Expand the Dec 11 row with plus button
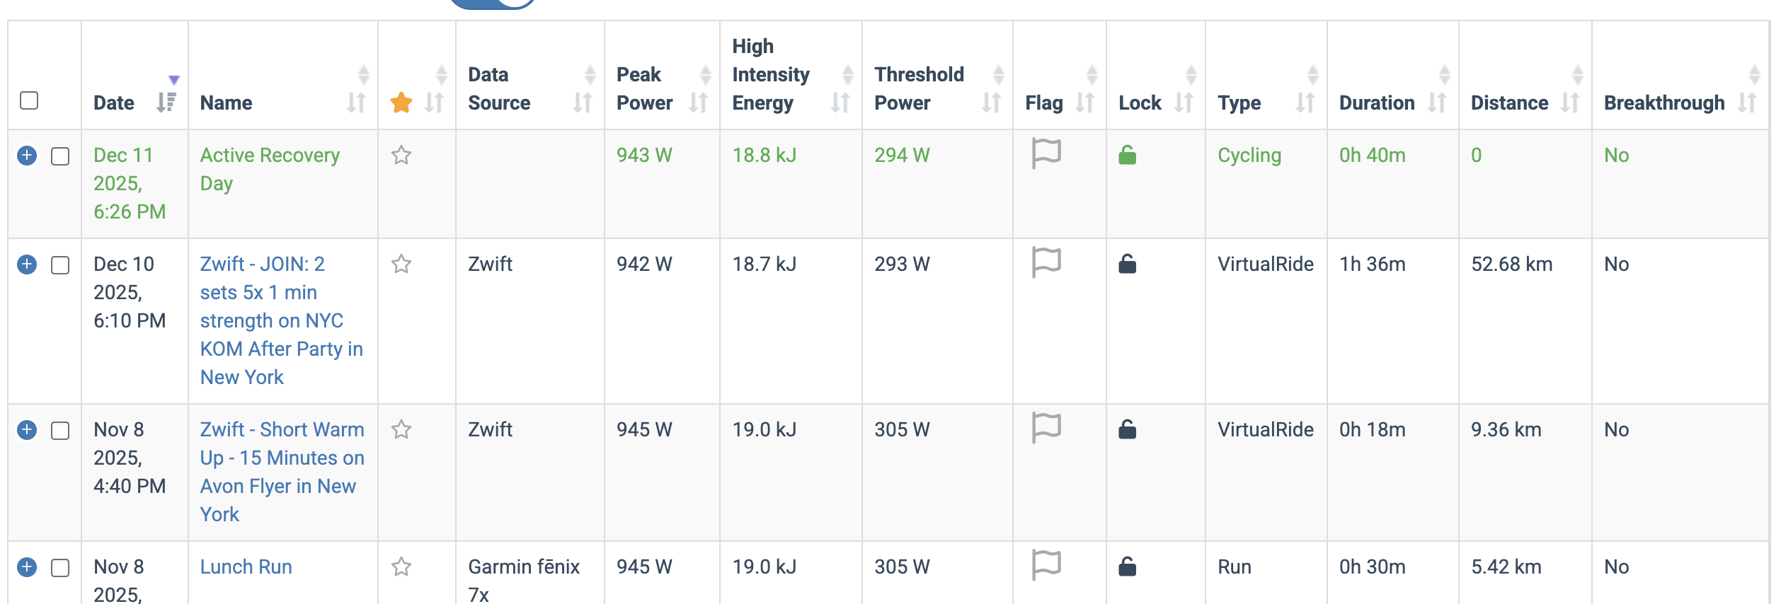 click(x=27, y=156)
